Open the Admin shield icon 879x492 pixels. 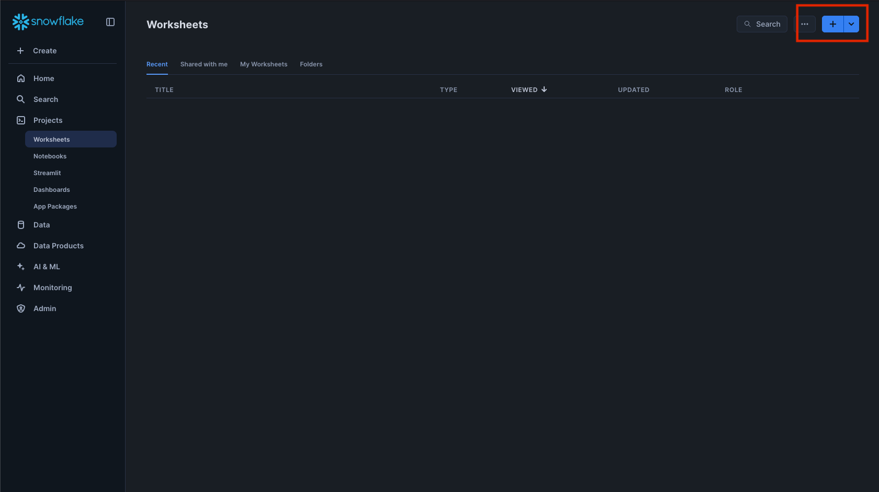pos(21,308)
